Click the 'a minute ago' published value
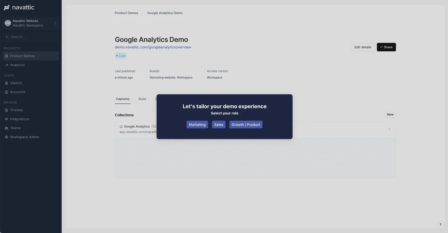This screenshot has height=233, width=448. coord(124,78)
